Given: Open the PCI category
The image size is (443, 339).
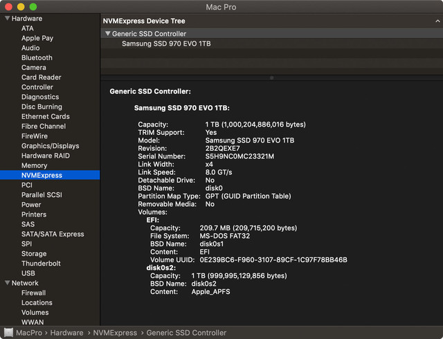Looking at the screenshot, I should (x=27, y=185).
